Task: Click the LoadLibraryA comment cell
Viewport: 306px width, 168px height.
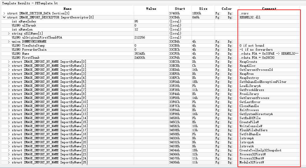Action: (x=250, y=86)
